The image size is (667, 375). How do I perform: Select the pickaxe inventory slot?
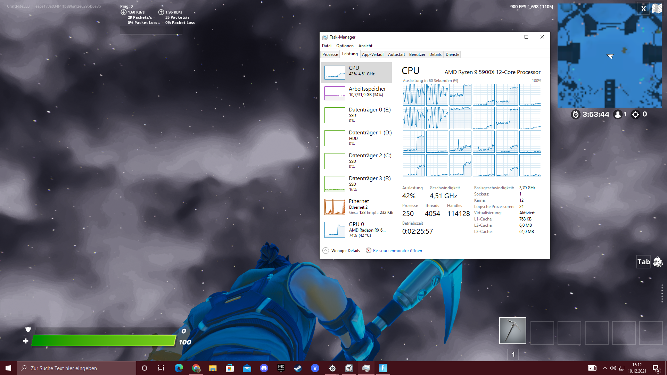pyautogui.click(x=512, y=331)
